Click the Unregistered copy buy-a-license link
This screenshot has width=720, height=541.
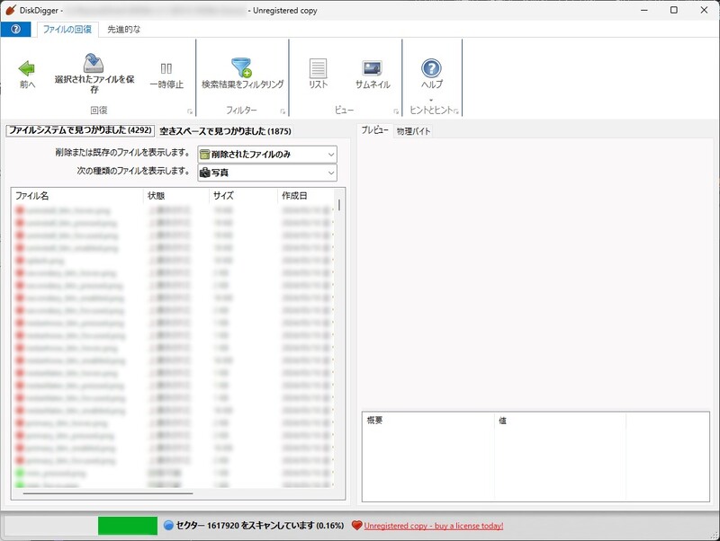(444, 526)
